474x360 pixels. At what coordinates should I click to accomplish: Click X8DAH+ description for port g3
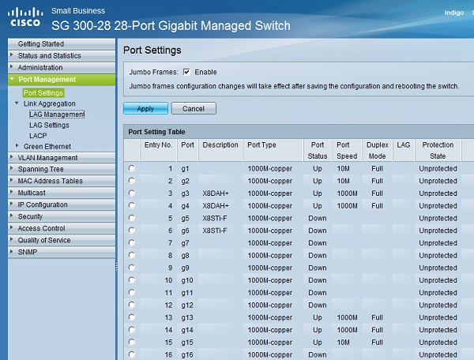(216, 193)
